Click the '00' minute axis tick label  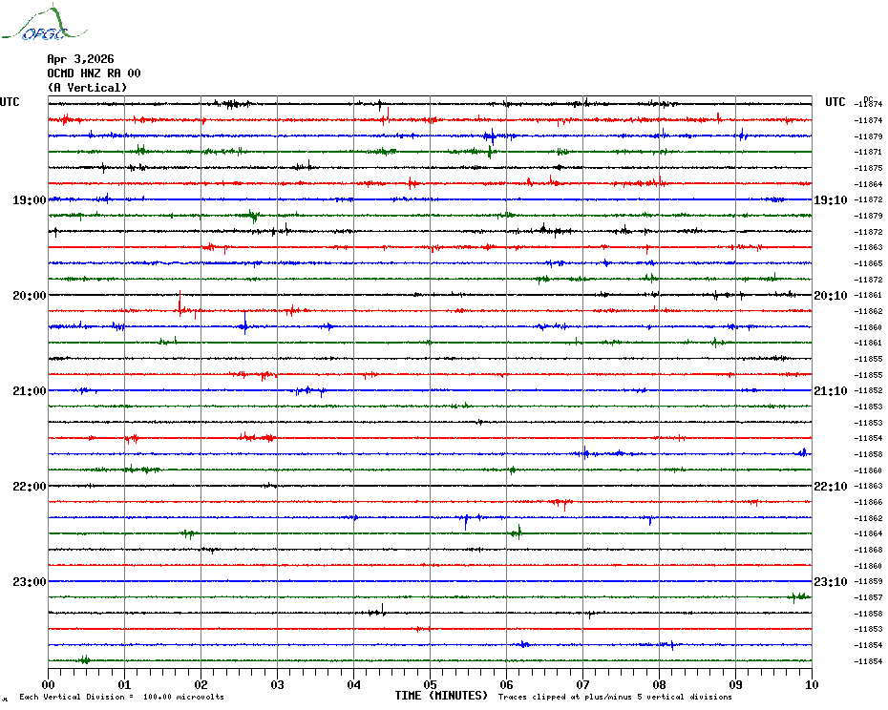point(48,684)
